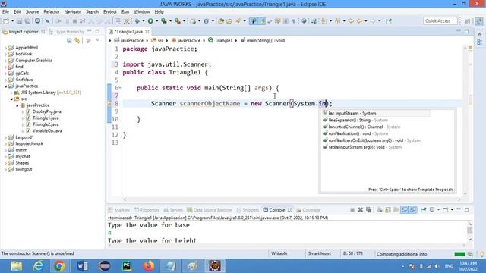
Task: Click the green progress indicator in status bar
Action: pos(459,254)
